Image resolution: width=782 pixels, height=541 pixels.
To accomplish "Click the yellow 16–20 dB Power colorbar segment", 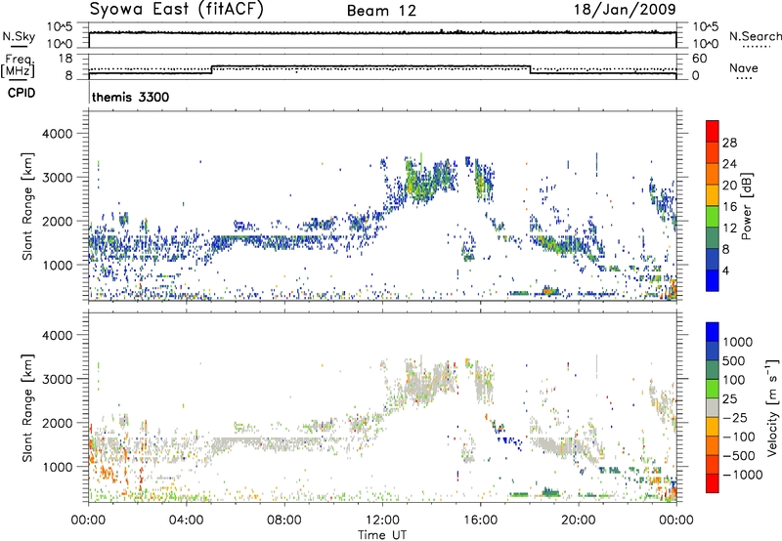I will [x=713, y=194].
